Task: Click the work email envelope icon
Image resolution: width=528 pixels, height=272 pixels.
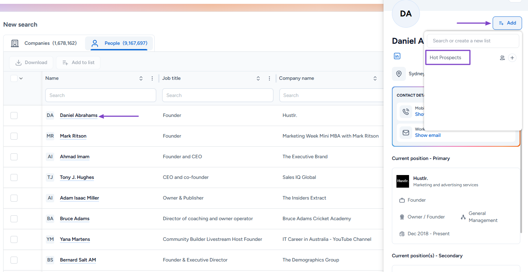Action: coord(406,133)
